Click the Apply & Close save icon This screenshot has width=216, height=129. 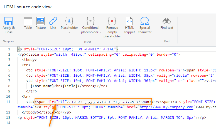tap(9, 21)
